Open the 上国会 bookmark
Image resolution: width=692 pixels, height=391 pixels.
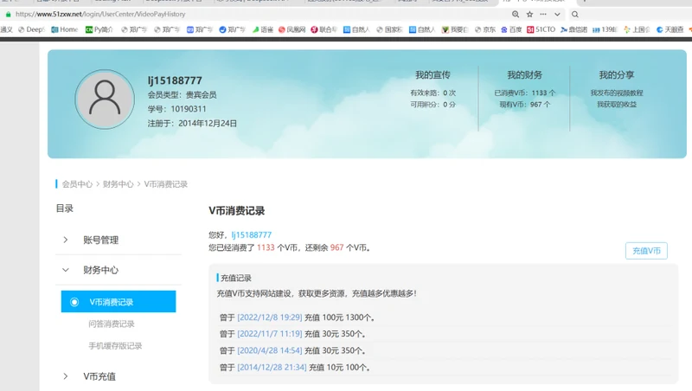[637, 29]
